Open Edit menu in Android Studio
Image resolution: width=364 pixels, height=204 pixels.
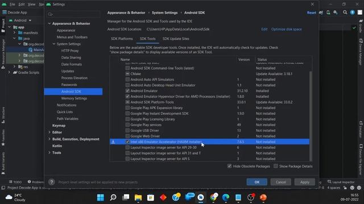(22, 5)
